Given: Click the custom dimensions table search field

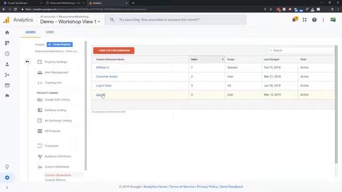Looking at the screenshot, I should pyautogui.click(x=300, y=50).
